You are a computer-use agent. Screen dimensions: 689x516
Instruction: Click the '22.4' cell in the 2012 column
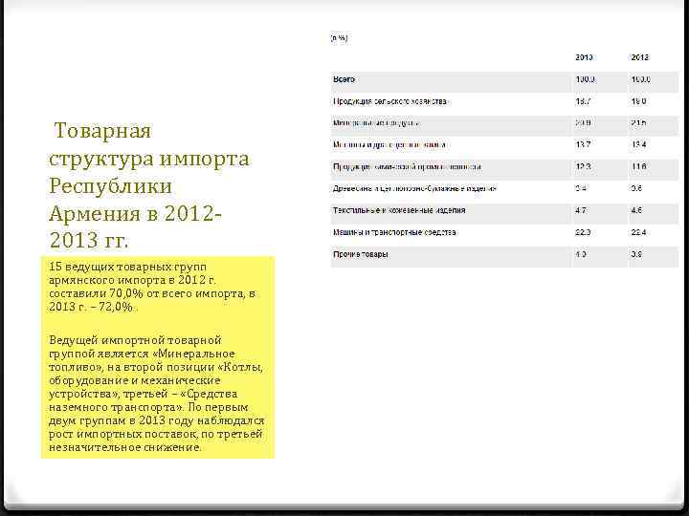(x=638, y=232)
